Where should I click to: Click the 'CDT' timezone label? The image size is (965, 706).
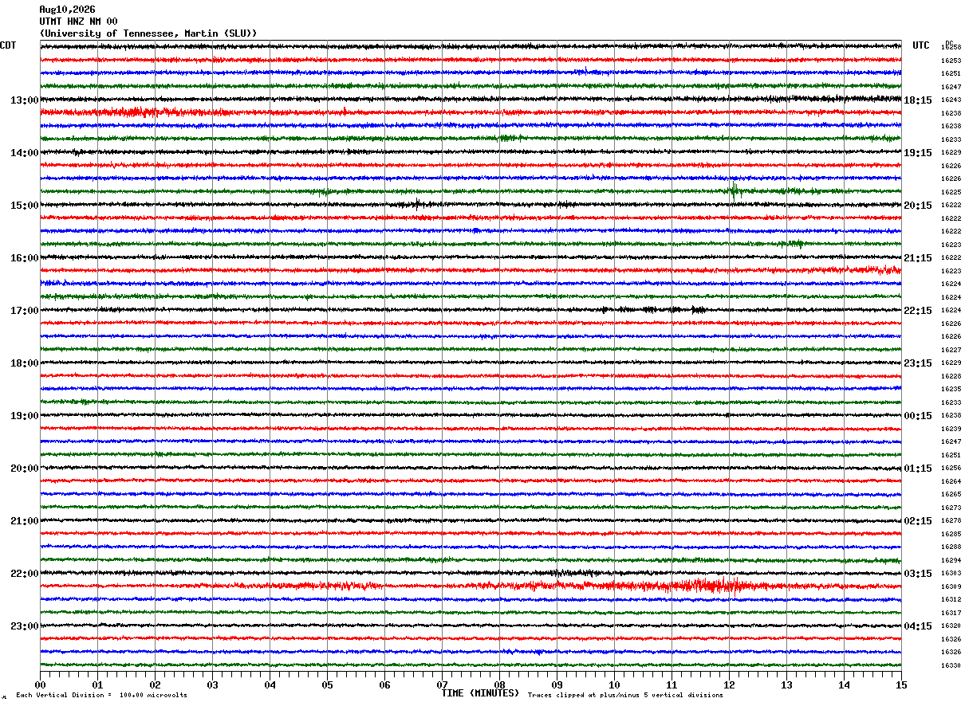(x=8, y=45)
